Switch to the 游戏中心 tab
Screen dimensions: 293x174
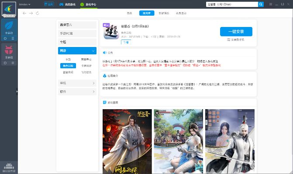tap(88, 4)
